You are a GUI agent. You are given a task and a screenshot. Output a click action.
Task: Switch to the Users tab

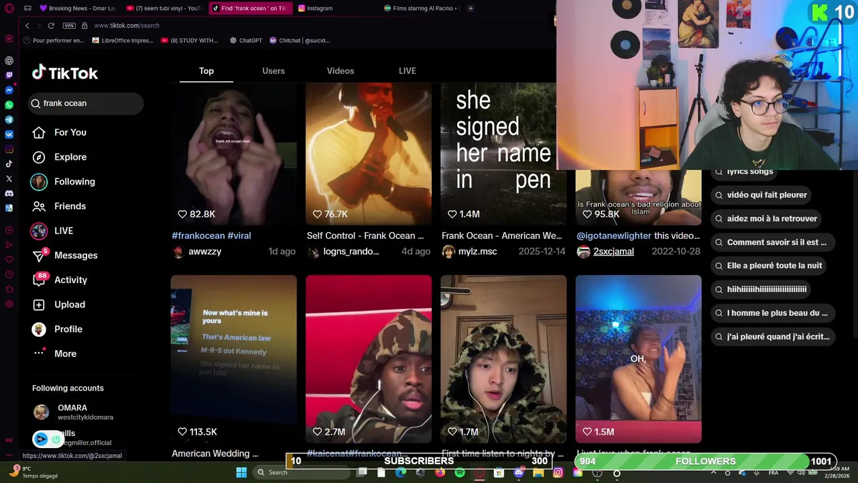click(x=273, y=70)
